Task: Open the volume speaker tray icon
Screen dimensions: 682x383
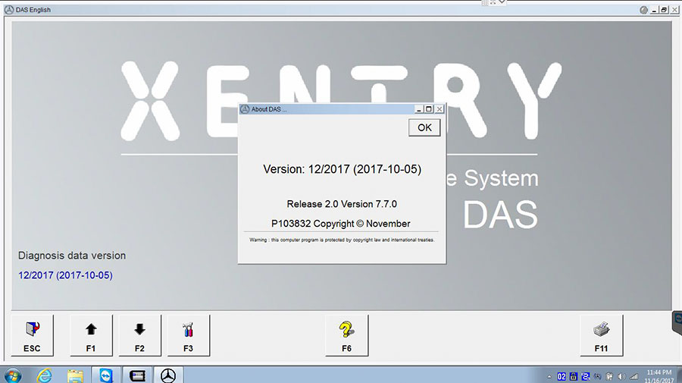Action: (621, 376)
